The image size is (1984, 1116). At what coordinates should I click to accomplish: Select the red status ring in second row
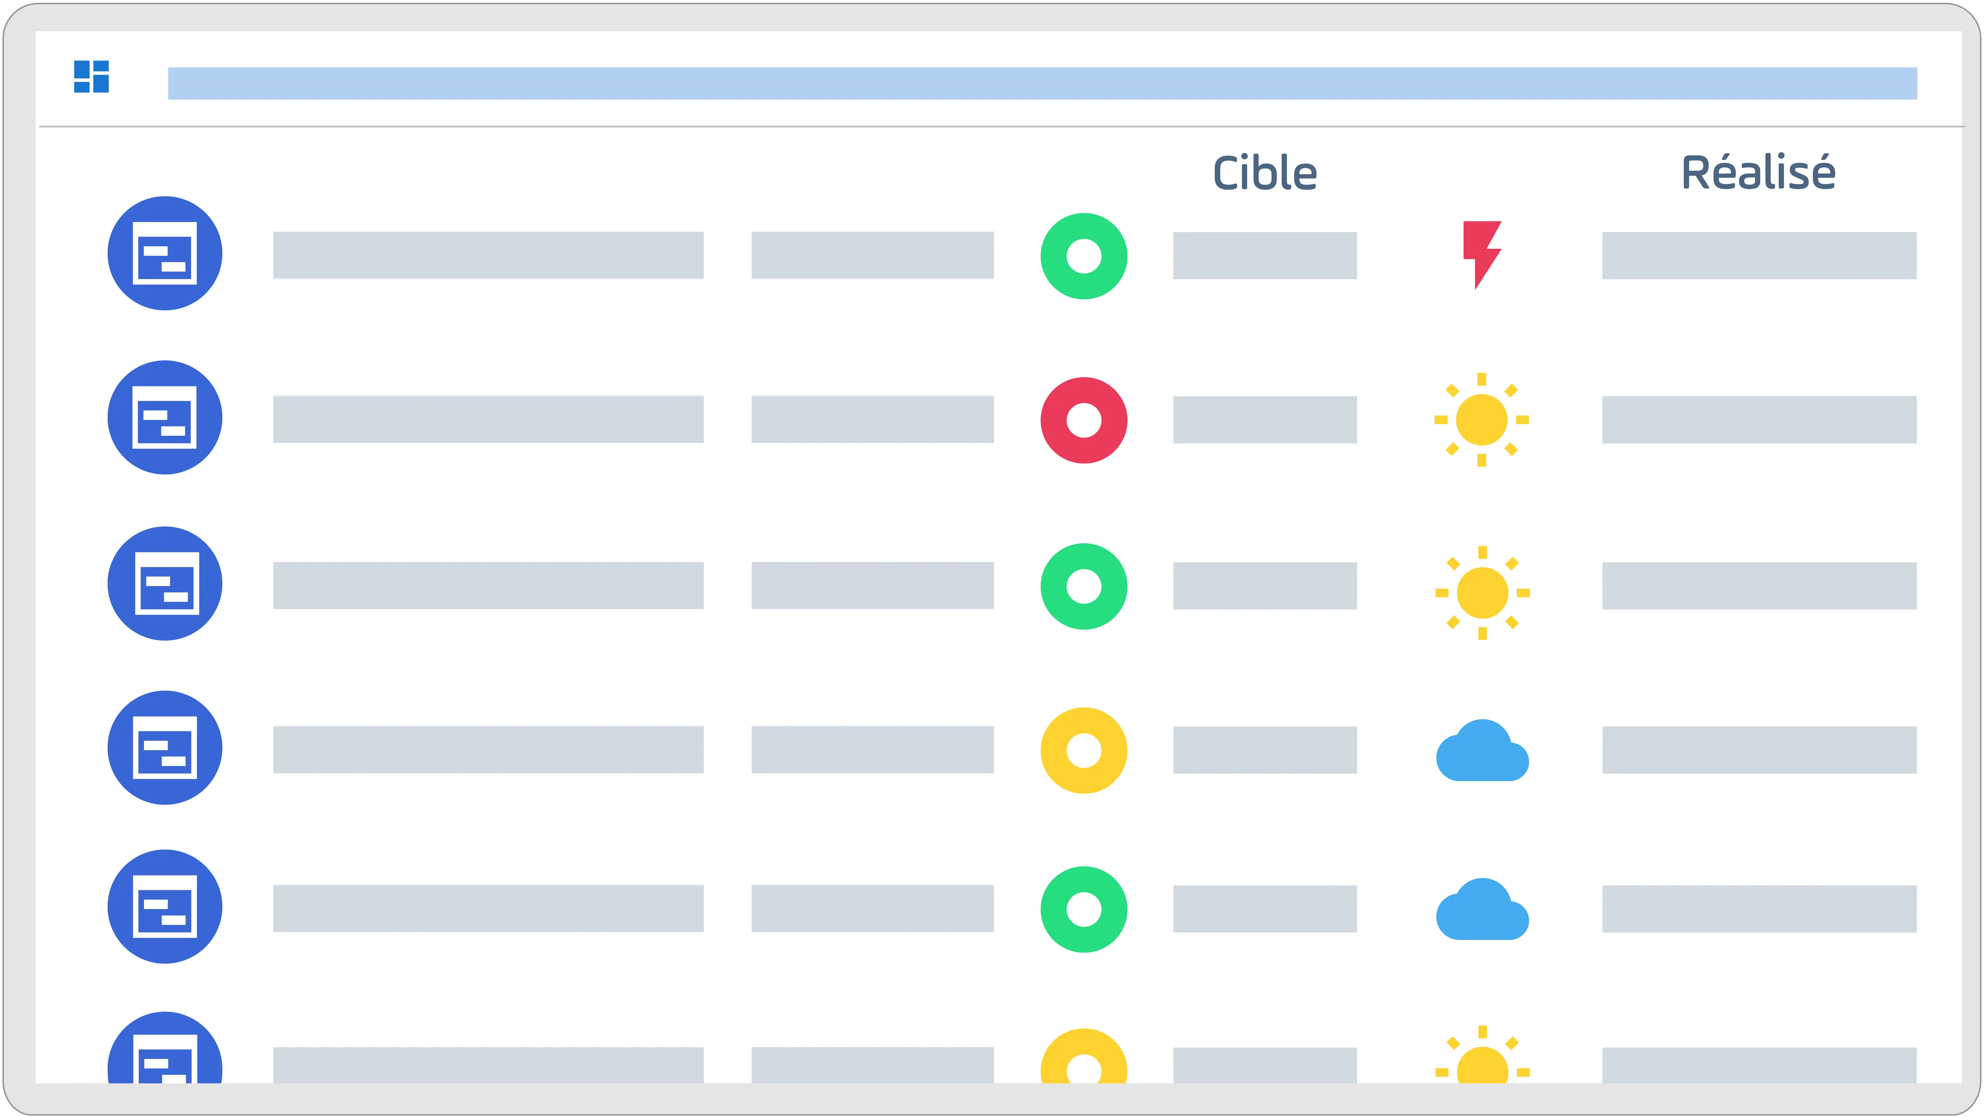click(1084, 420)
